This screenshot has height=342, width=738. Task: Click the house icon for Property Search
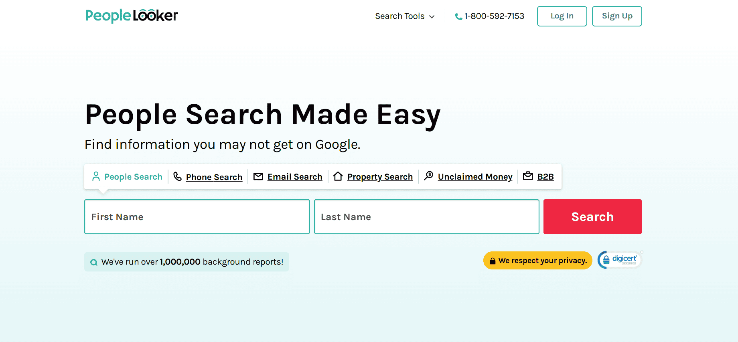[338, 176]
